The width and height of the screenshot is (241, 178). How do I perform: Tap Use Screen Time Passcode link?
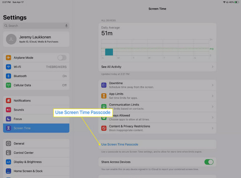pyautogui.click(x=120, y=144)
